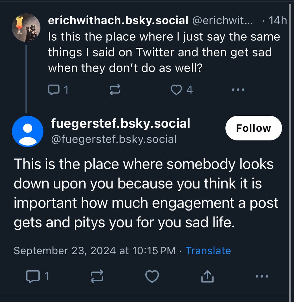Screen dimensions: 294x302
Task: Like erichwithach's post with 4 likes
Action: tap(176, 90)
